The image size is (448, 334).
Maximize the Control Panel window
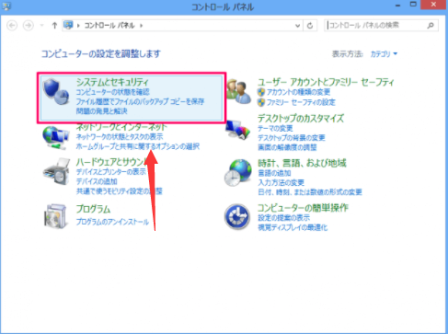coord(413,5)
